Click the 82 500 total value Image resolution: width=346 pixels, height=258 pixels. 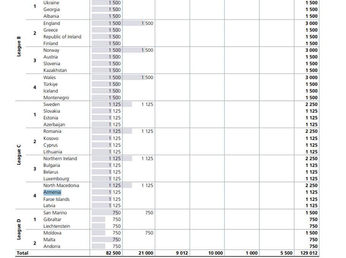(x=113, y=253)
